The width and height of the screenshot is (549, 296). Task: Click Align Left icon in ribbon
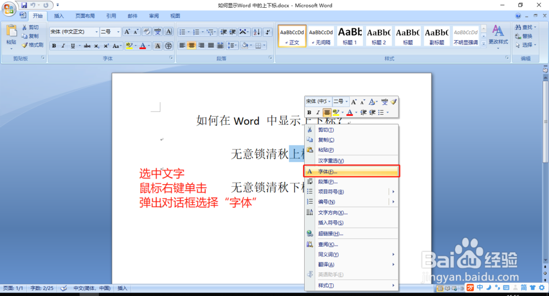(x=182, y=46)
